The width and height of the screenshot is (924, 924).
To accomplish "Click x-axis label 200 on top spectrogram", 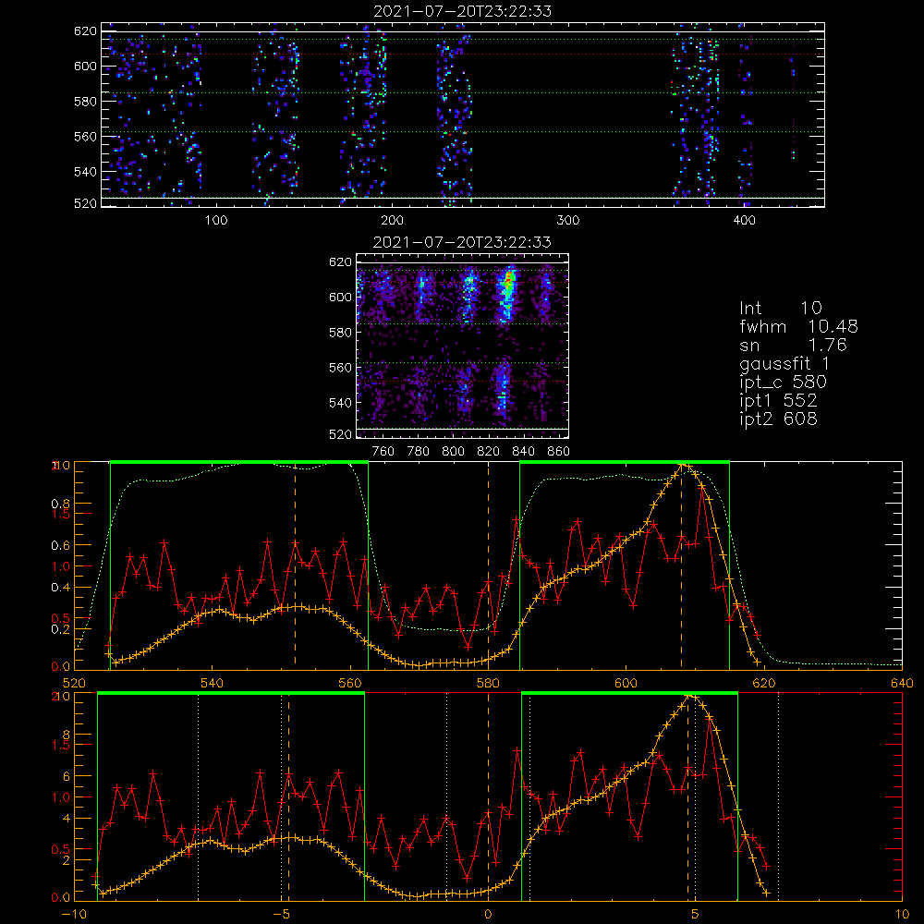I will tap(392, 221).
